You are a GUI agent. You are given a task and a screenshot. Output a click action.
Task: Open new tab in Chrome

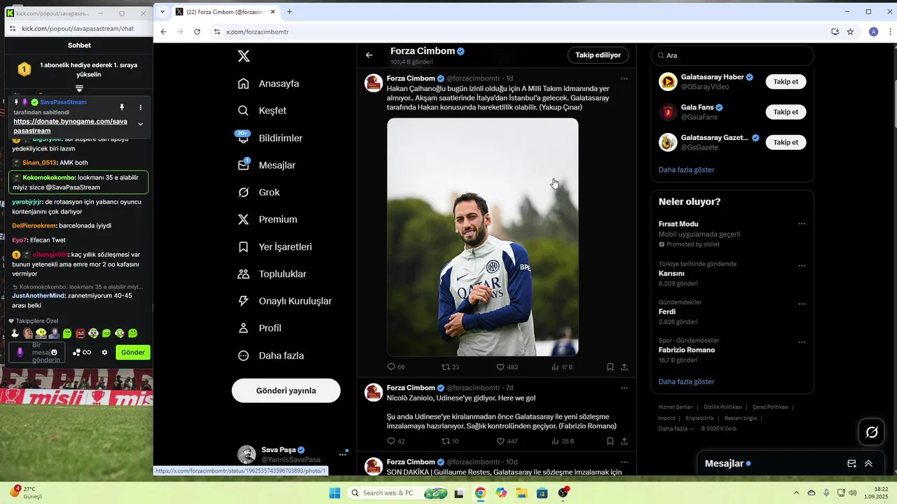click(x=289, y=12)
